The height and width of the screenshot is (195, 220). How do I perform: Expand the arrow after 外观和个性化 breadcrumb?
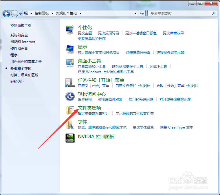80,14
